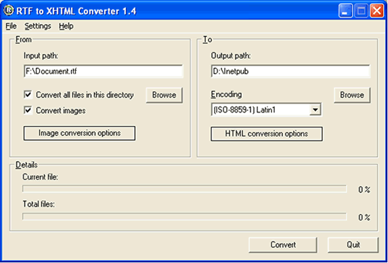Start conversion with the Convert button
Viewport: 388px width, 263px height.
pos(283,245)
